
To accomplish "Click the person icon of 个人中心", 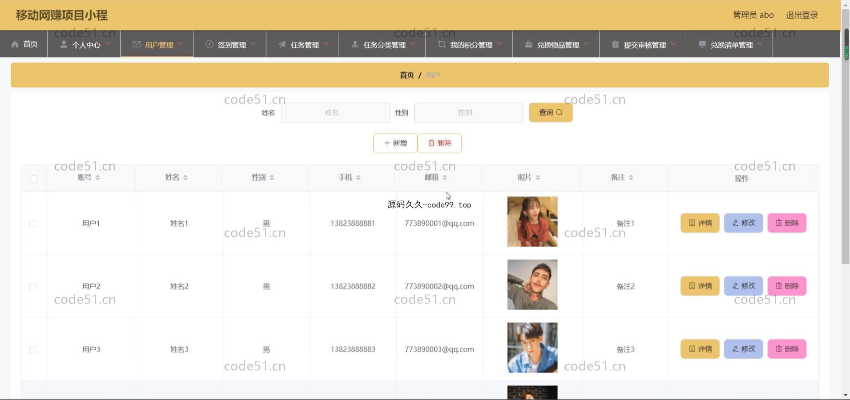I will [64, 44].
